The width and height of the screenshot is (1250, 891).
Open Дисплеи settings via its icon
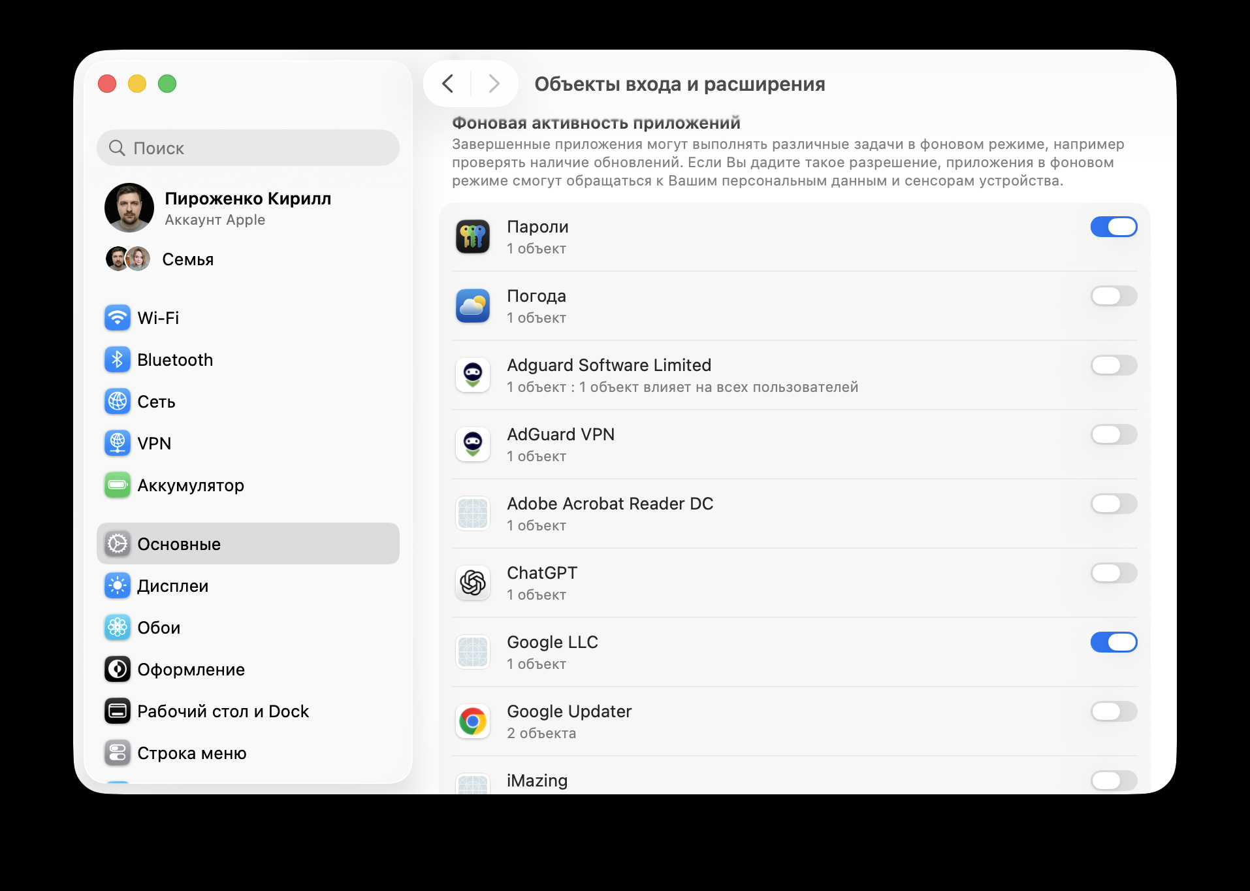point(118,585)
